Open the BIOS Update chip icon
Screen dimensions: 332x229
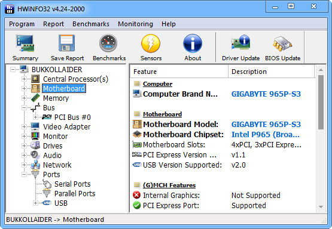click(282, 44)
